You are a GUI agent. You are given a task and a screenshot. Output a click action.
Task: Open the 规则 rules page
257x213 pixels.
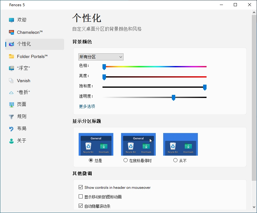[35, 117]
